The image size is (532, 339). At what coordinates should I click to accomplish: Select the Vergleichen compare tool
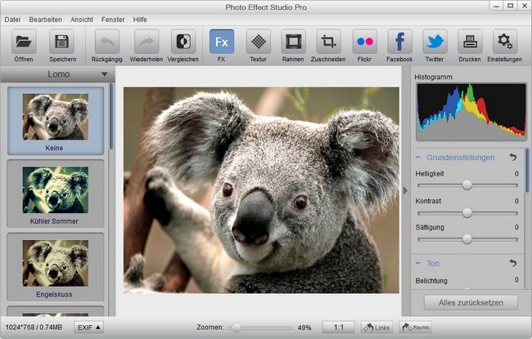[x=183, y=42]
